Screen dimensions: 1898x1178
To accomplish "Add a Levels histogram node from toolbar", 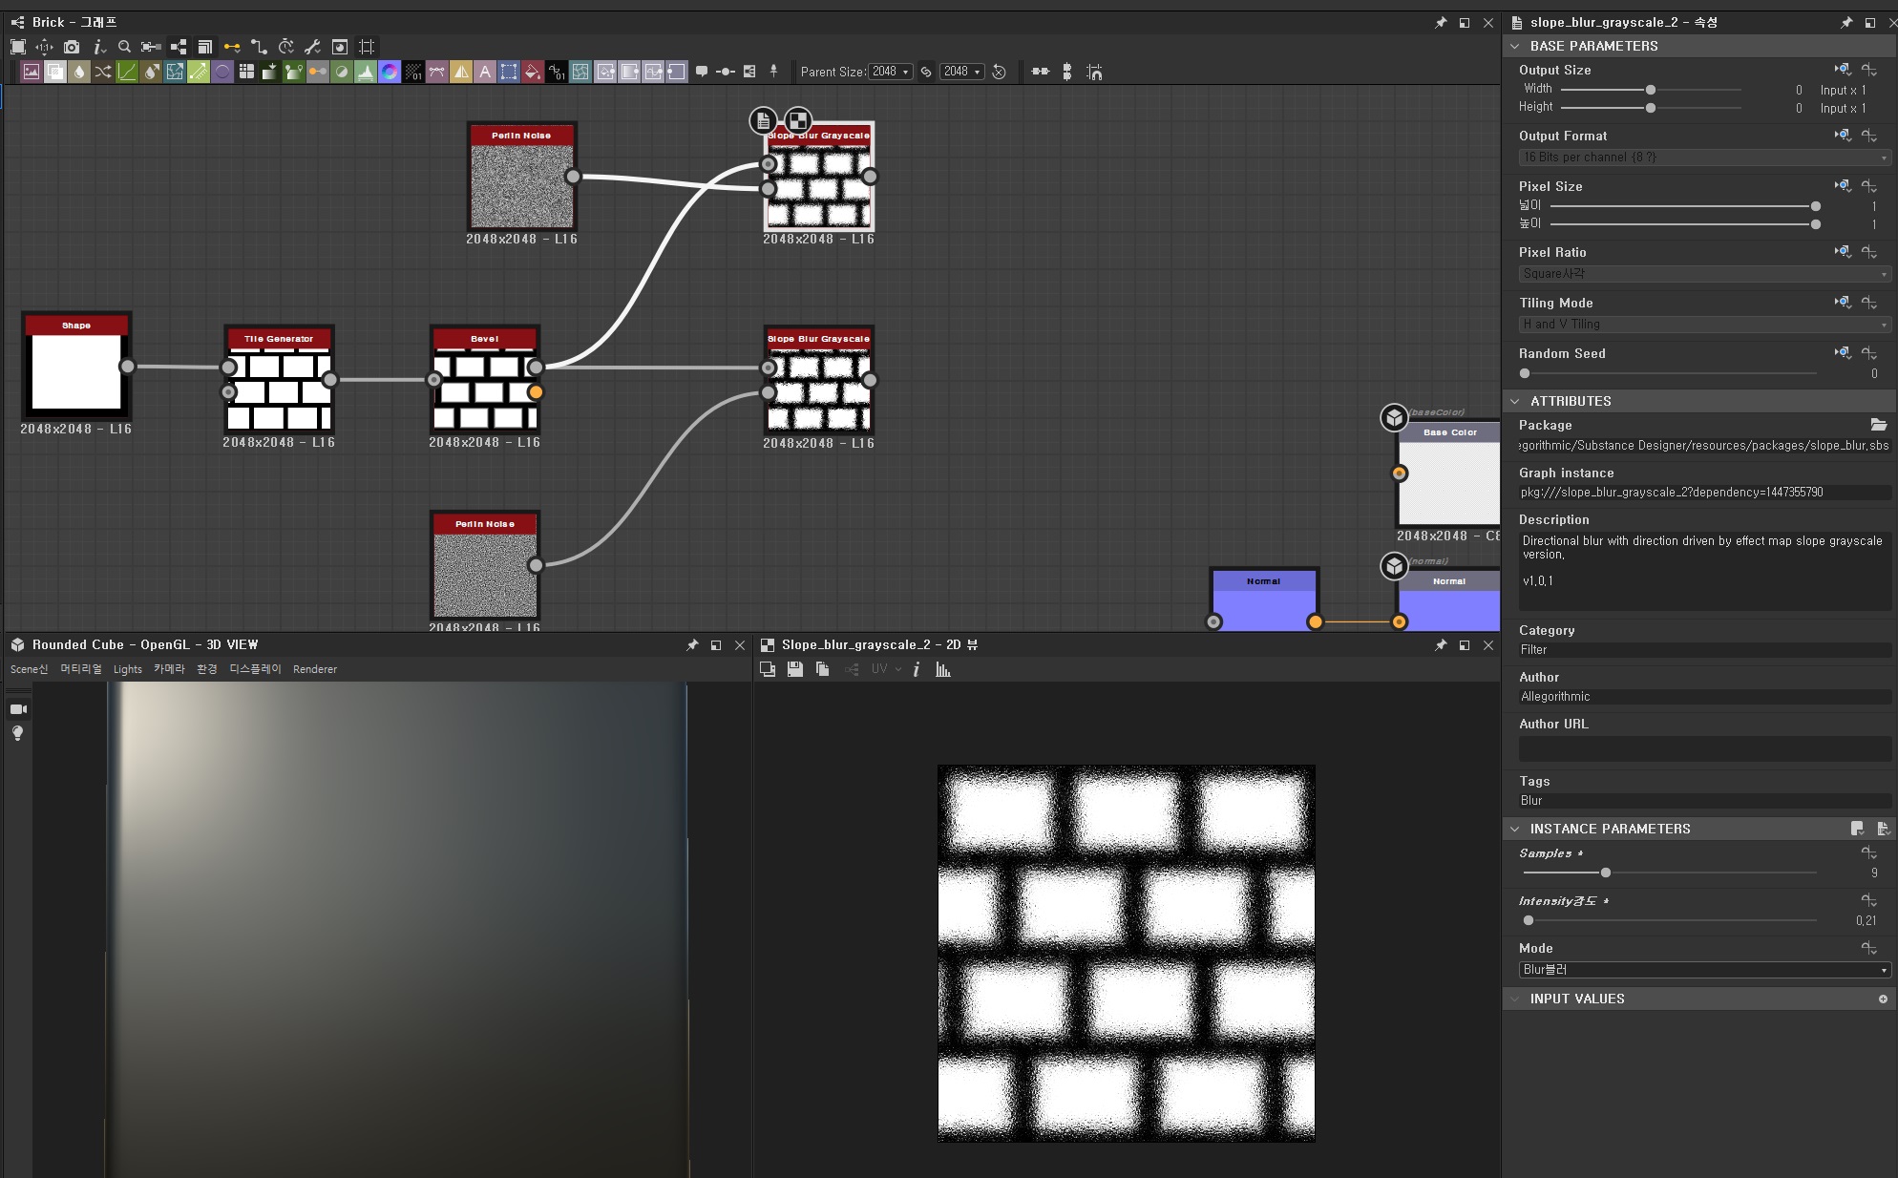I will pyautogui.click(x=366, y=72).
